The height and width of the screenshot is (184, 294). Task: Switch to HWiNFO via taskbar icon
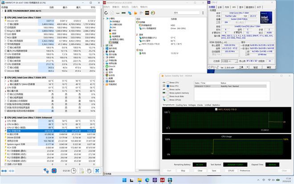tap(170, 180)
